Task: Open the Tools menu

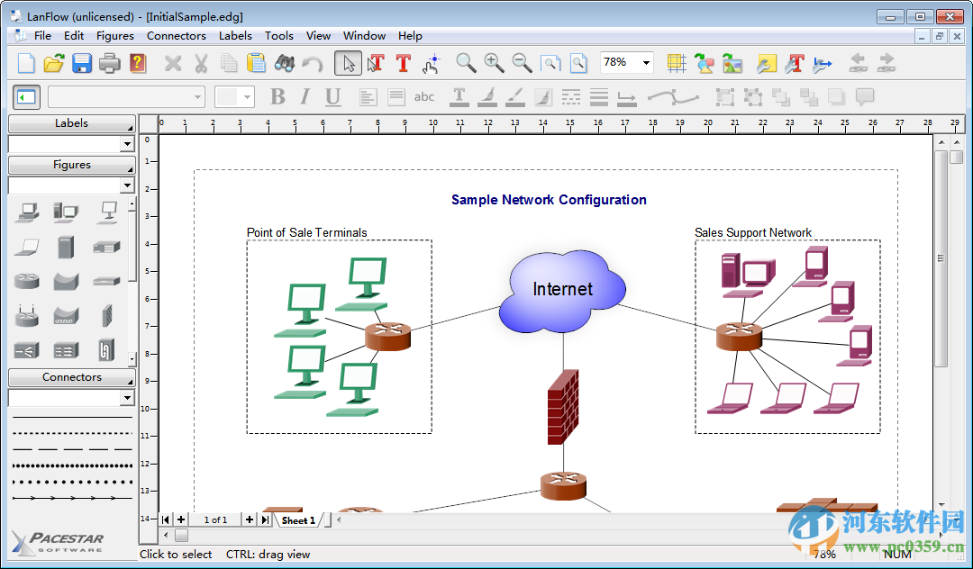Action: (278, 36)
